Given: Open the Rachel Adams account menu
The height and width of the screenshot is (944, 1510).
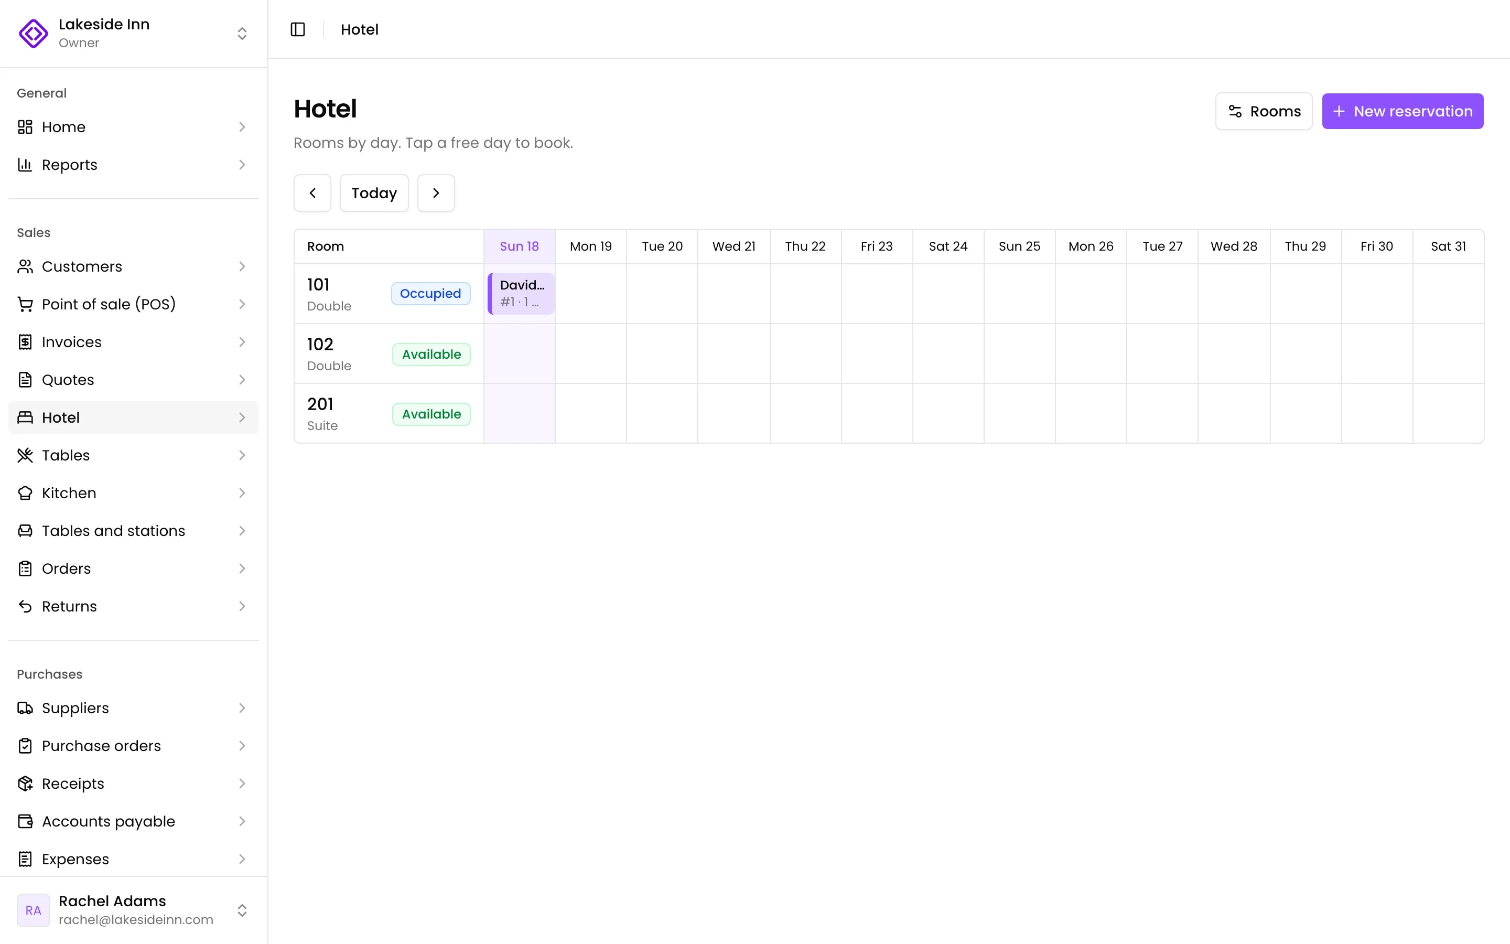Looking at the screenshot, I should [134, 910].
